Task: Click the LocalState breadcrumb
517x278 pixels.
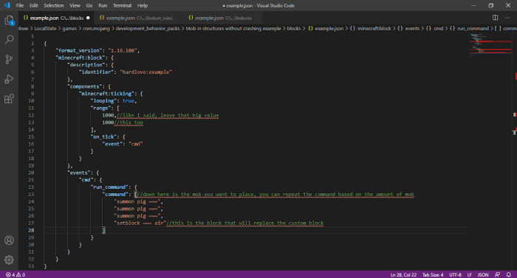Action: [46, 28]
